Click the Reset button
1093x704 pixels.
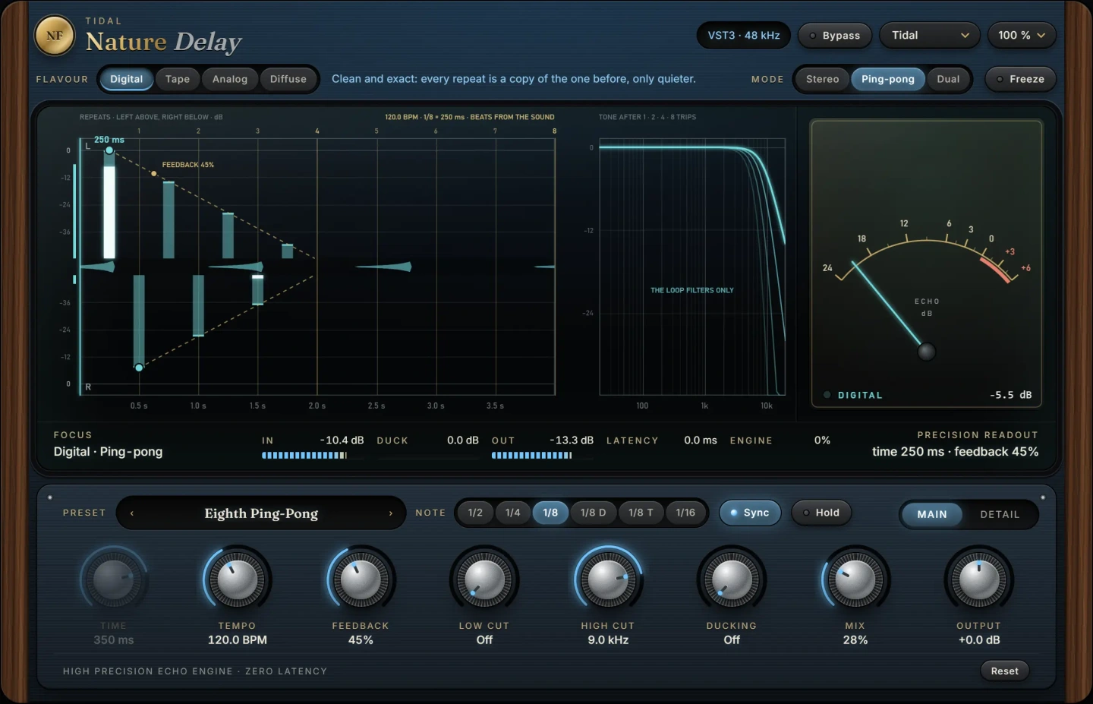click(1004, 671)
